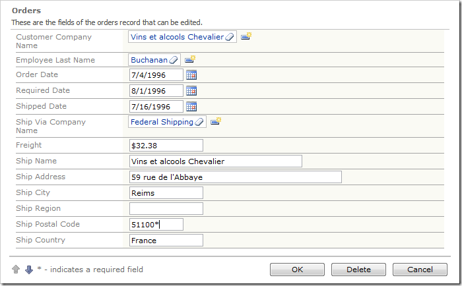
Task: Focus the Freight input field
Action: (166, 146)
